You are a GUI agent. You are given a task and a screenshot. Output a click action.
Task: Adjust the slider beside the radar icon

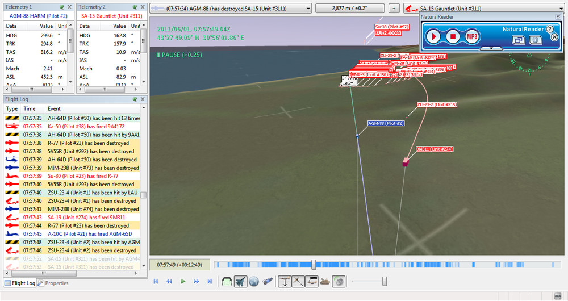coord(385,282)
